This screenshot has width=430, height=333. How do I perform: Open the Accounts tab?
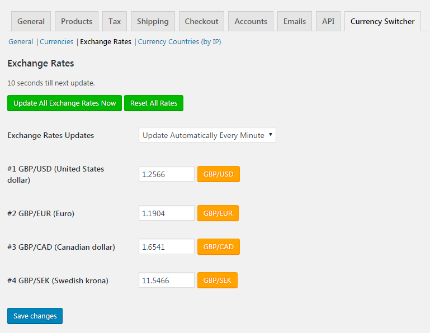tap(251, 21)
